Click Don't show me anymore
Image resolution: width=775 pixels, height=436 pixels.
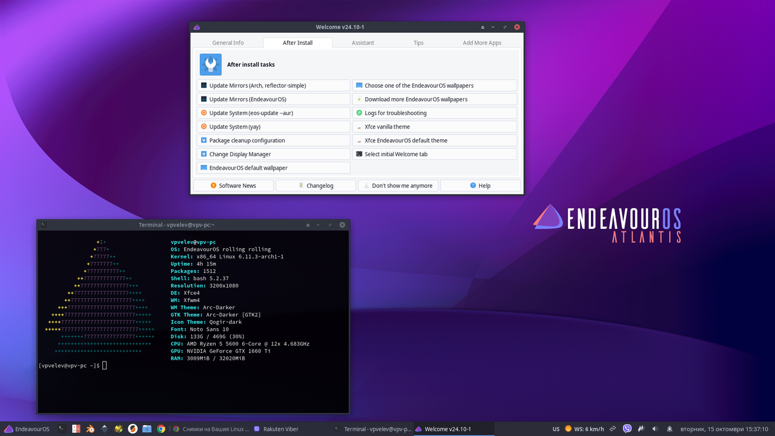coord(398,185)
